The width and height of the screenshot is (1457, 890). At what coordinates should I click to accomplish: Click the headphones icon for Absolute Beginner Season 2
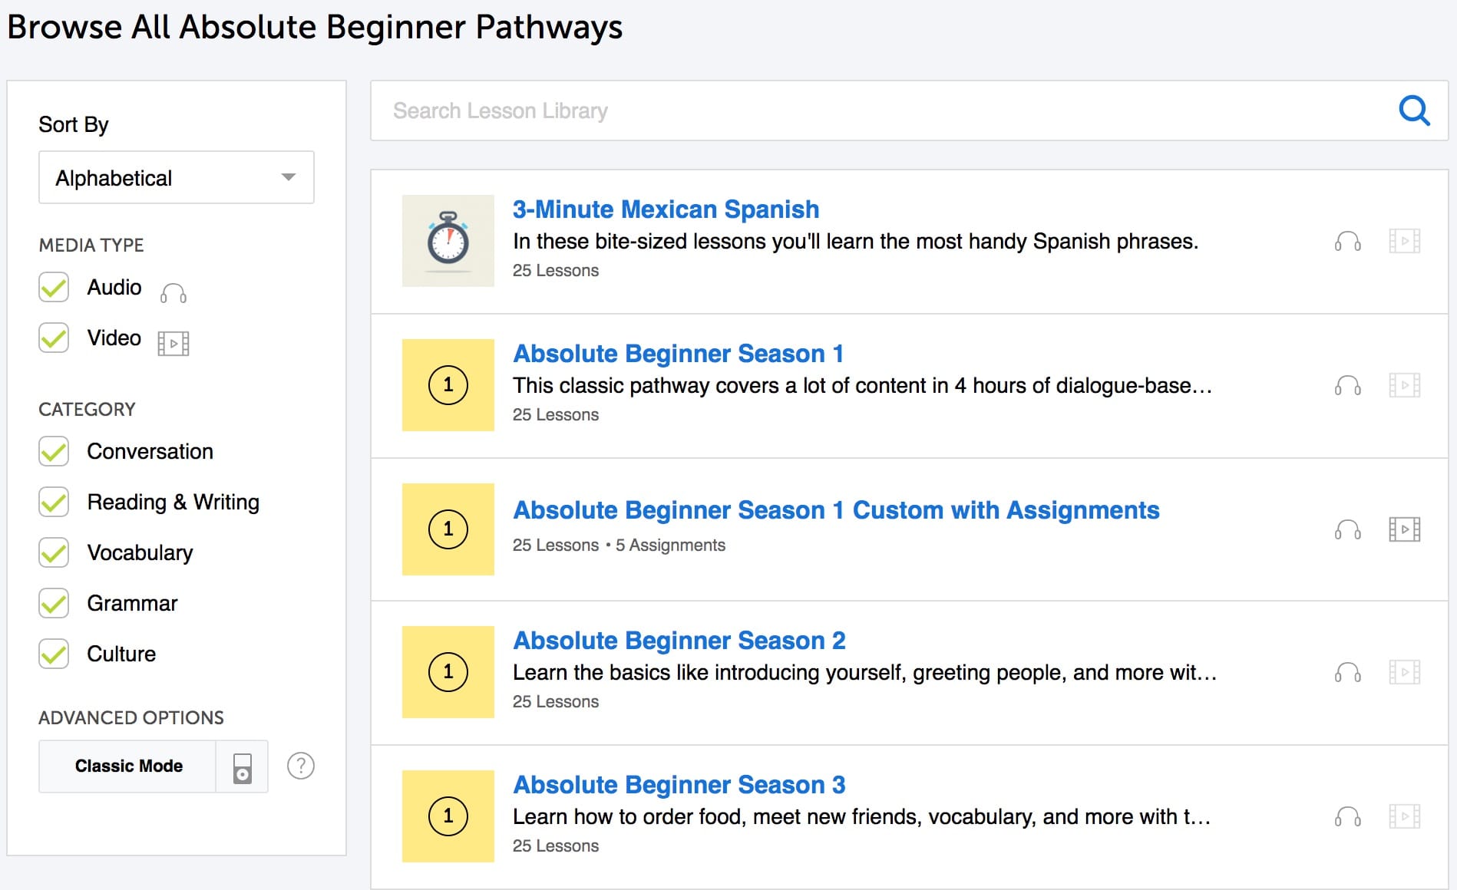pyautogui.click(x=1347, y=673)
